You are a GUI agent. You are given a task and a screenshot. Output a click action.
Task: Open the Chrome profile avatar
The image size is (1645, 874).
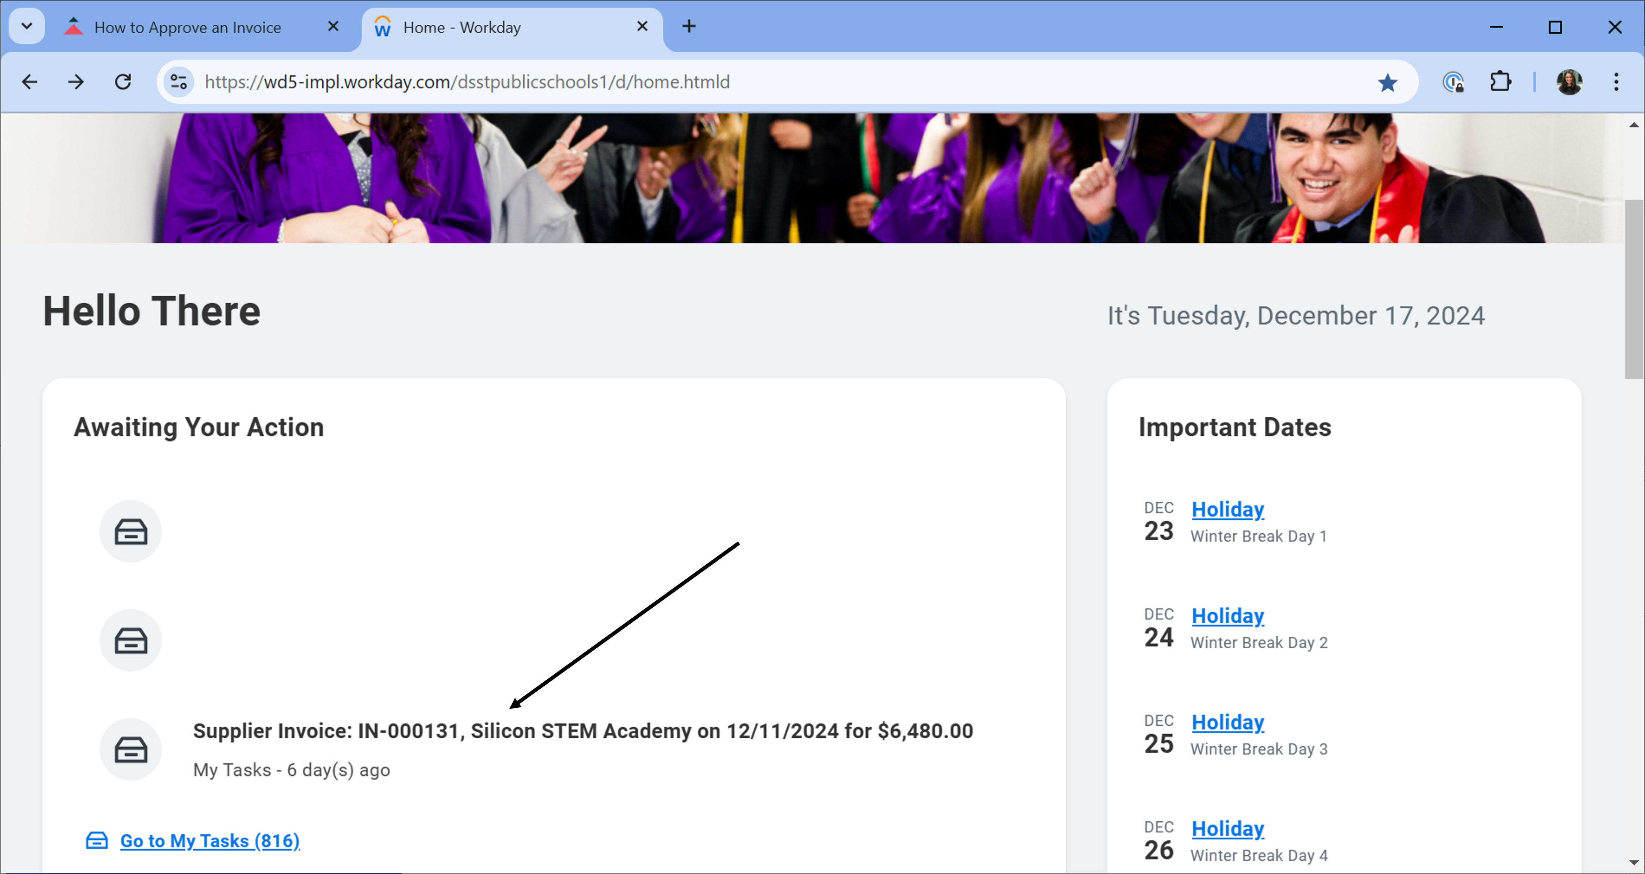tap(1569, 82)
